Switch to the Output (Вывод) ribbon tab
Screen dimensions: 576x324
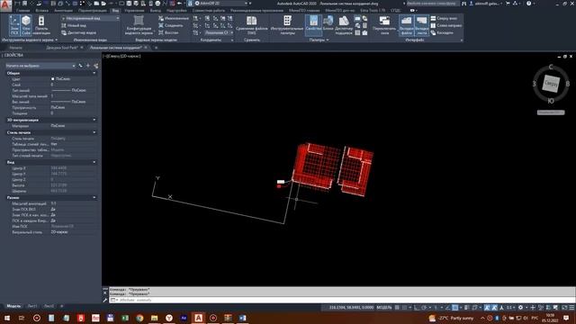tap(156, 11)
